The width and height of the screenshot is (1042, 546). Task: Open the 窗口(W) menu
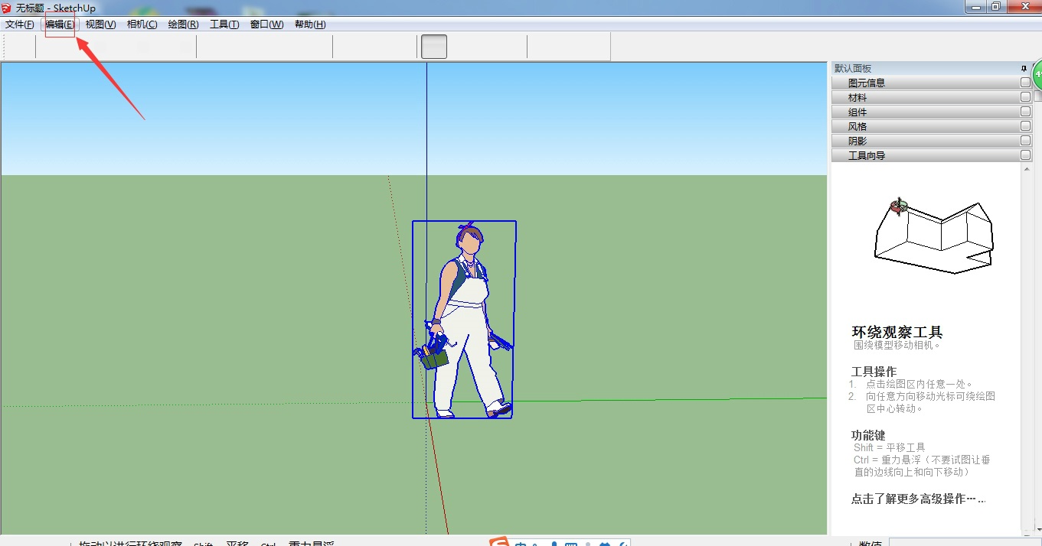266,24
